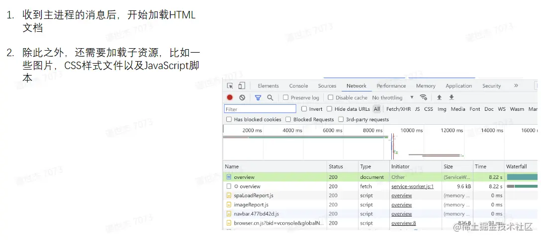Screen dimensions: 541x240
Task: Focus the Filter text input
Action: point(260,109)
